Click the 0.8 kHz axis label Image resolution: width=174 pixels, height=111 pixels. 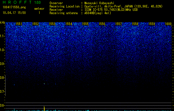tap(2, 78)
